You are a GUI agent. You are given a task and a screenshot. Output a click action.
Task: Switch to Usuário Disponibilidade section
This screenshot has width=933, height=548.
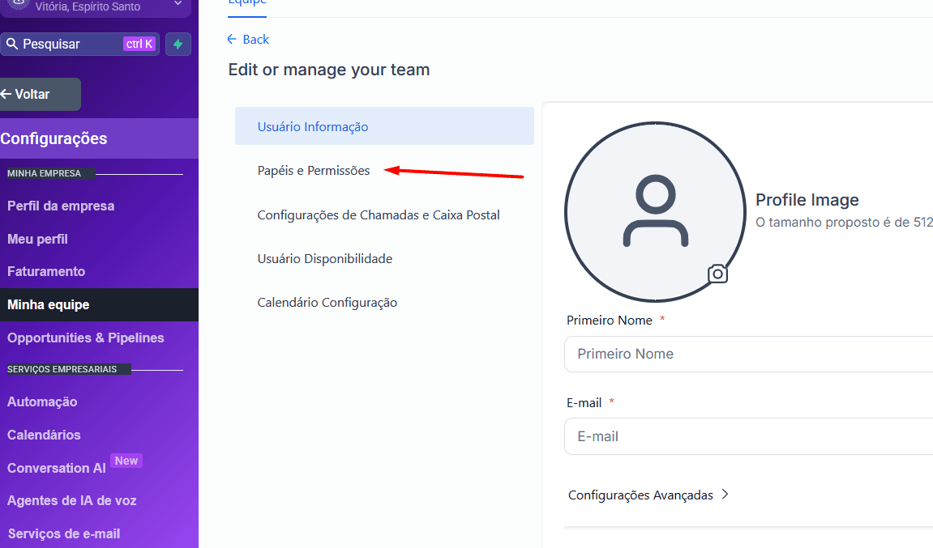pos(325,259)
